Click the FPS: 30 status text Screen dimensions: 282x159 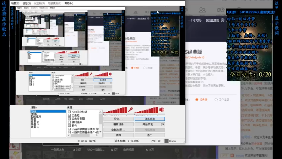[x=156, y=141]
